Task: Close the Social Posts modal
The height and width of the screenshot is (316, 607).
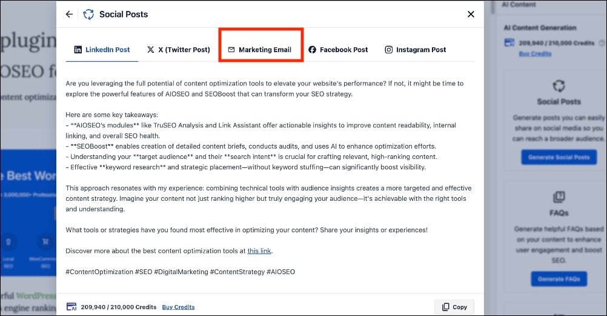Action: [x=471, y=14]
